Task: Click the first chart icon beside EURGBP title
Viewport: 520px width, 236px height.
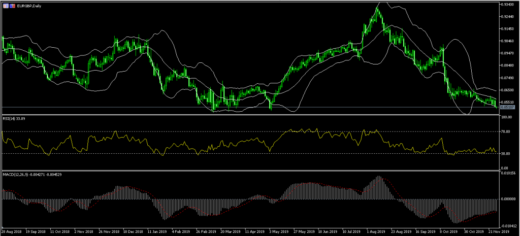Action: tap(5, 5)
